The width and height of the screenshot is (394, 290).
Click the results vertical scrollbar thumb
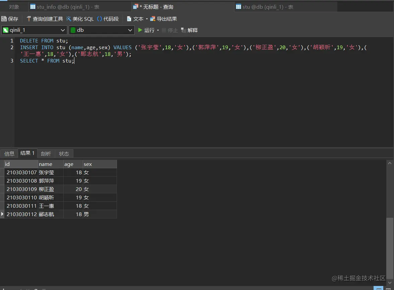coord(390,248)
